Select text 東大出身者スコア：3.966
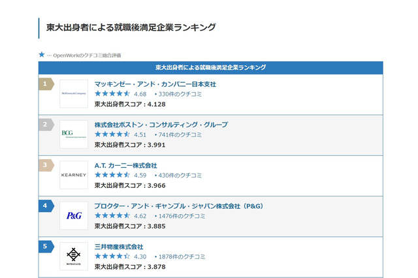 point(130,185)
